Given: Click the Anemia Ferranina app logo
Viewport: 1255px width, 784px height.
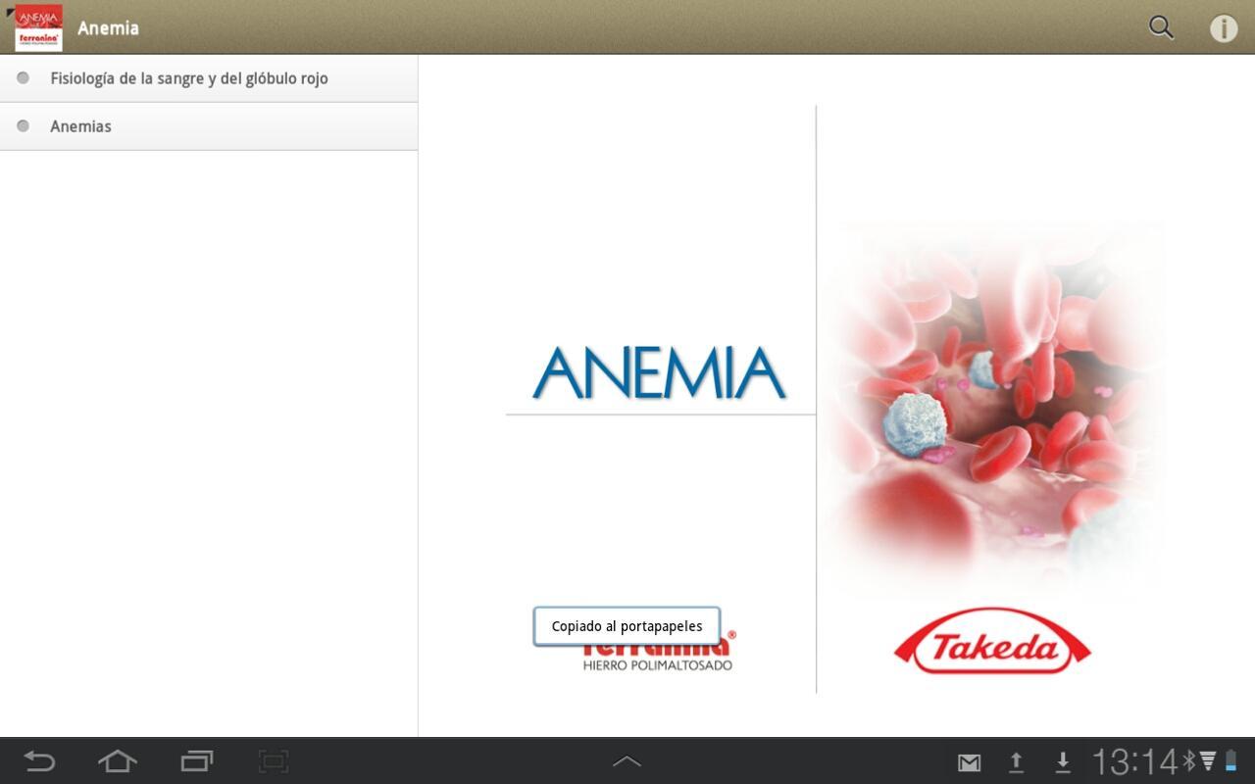Looking at the screenshot, I should point(38,26).
